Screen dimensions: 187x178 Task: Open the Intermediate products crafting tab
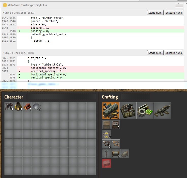click(145, 110)
